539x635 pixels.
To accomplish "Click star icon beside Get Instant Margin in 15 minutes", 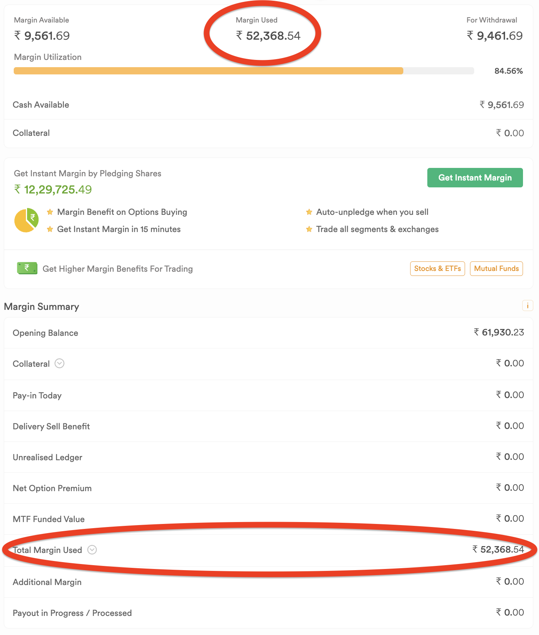I will [50, 229].
